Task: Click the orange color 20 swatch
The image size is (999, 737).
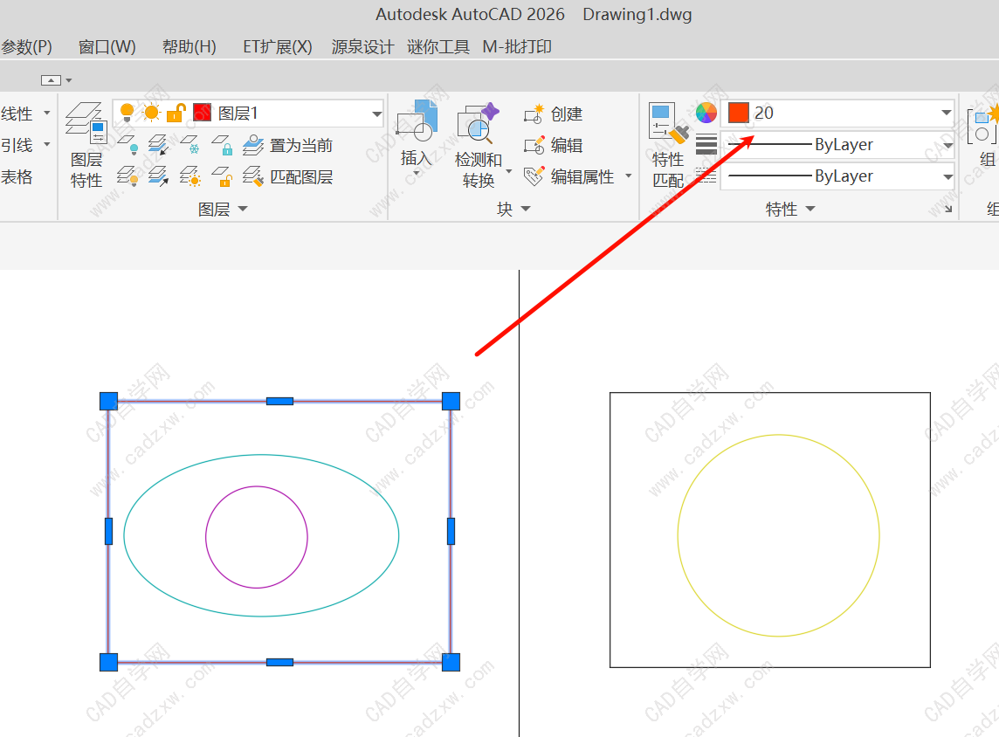Action: (739, 113)
